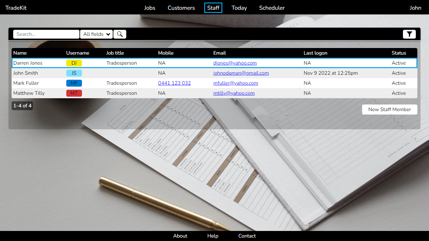Click the mtilly@yahoo.com email link
Screen dimensions: 429x241
pyautogui.click(x=234, y=93)
